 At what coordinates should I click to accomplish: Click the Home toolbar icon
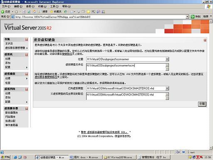tap(35, 12)
